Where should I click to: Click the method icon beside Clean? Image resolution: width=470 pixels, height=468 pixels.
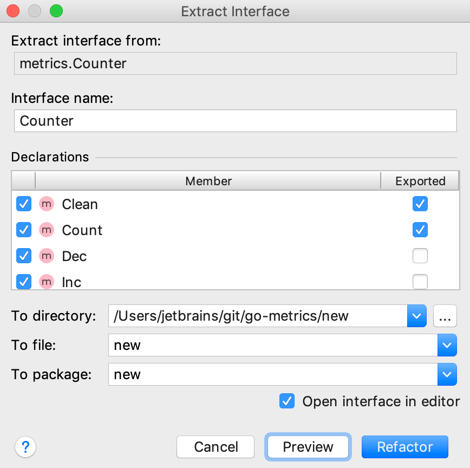(x=47, y=204)
